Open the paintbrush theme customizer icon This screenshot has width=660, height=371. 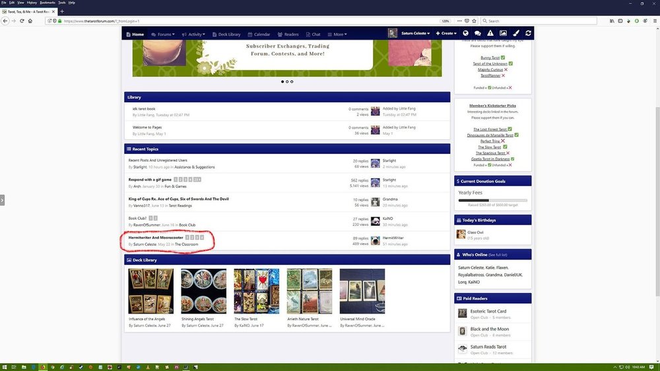[516, 33]
